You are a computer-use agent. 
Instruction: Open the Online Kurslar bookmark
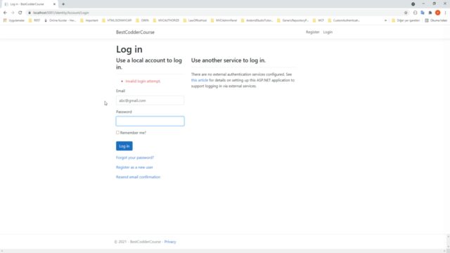point(60,20)
